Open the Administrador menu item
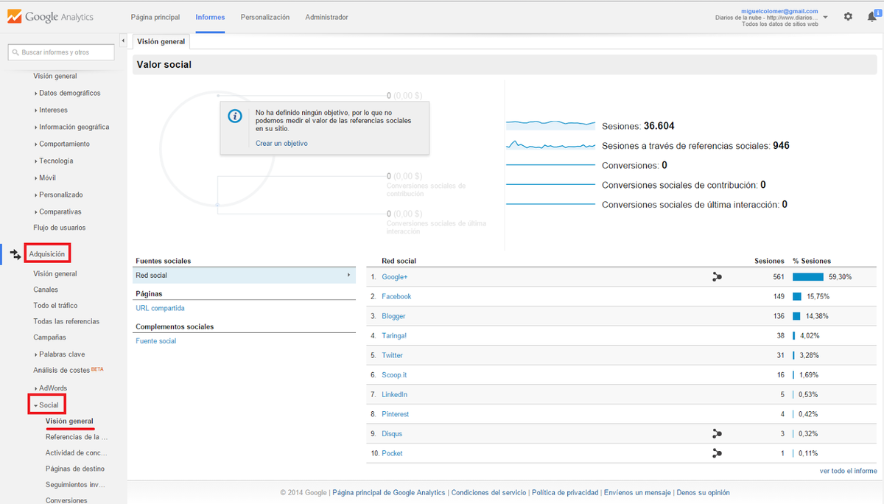 pos(326,17)
